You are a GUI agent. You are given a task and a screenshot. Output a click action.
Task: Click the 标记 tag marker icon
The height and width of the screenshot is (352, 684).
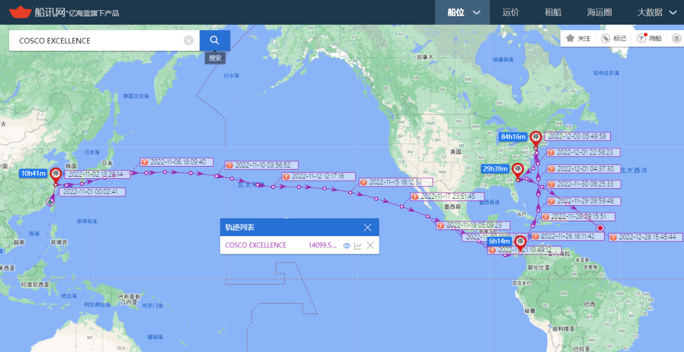[605, 38]
